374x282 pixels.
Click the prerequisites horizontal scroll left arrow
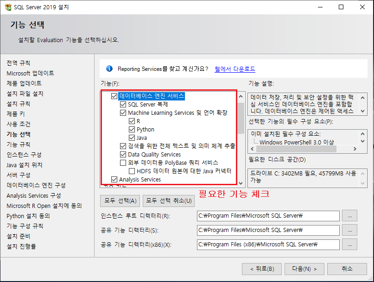[253, 149]
